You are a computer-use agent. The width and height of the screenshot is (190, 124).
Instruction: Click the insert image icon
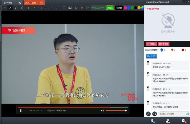(x=70, y=8)
